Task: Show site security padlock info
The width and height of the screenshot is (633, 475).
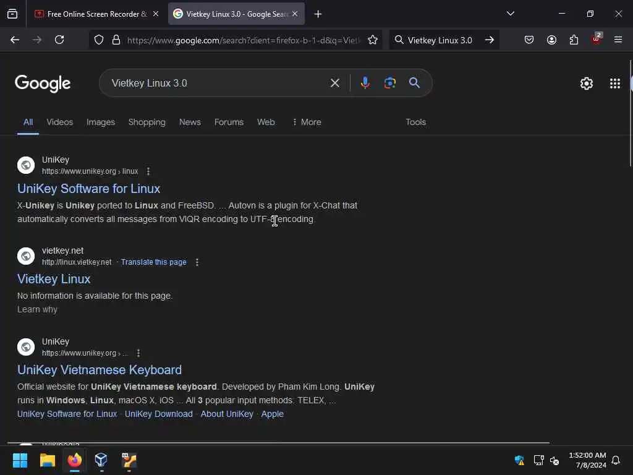Action: click(116, 40)
